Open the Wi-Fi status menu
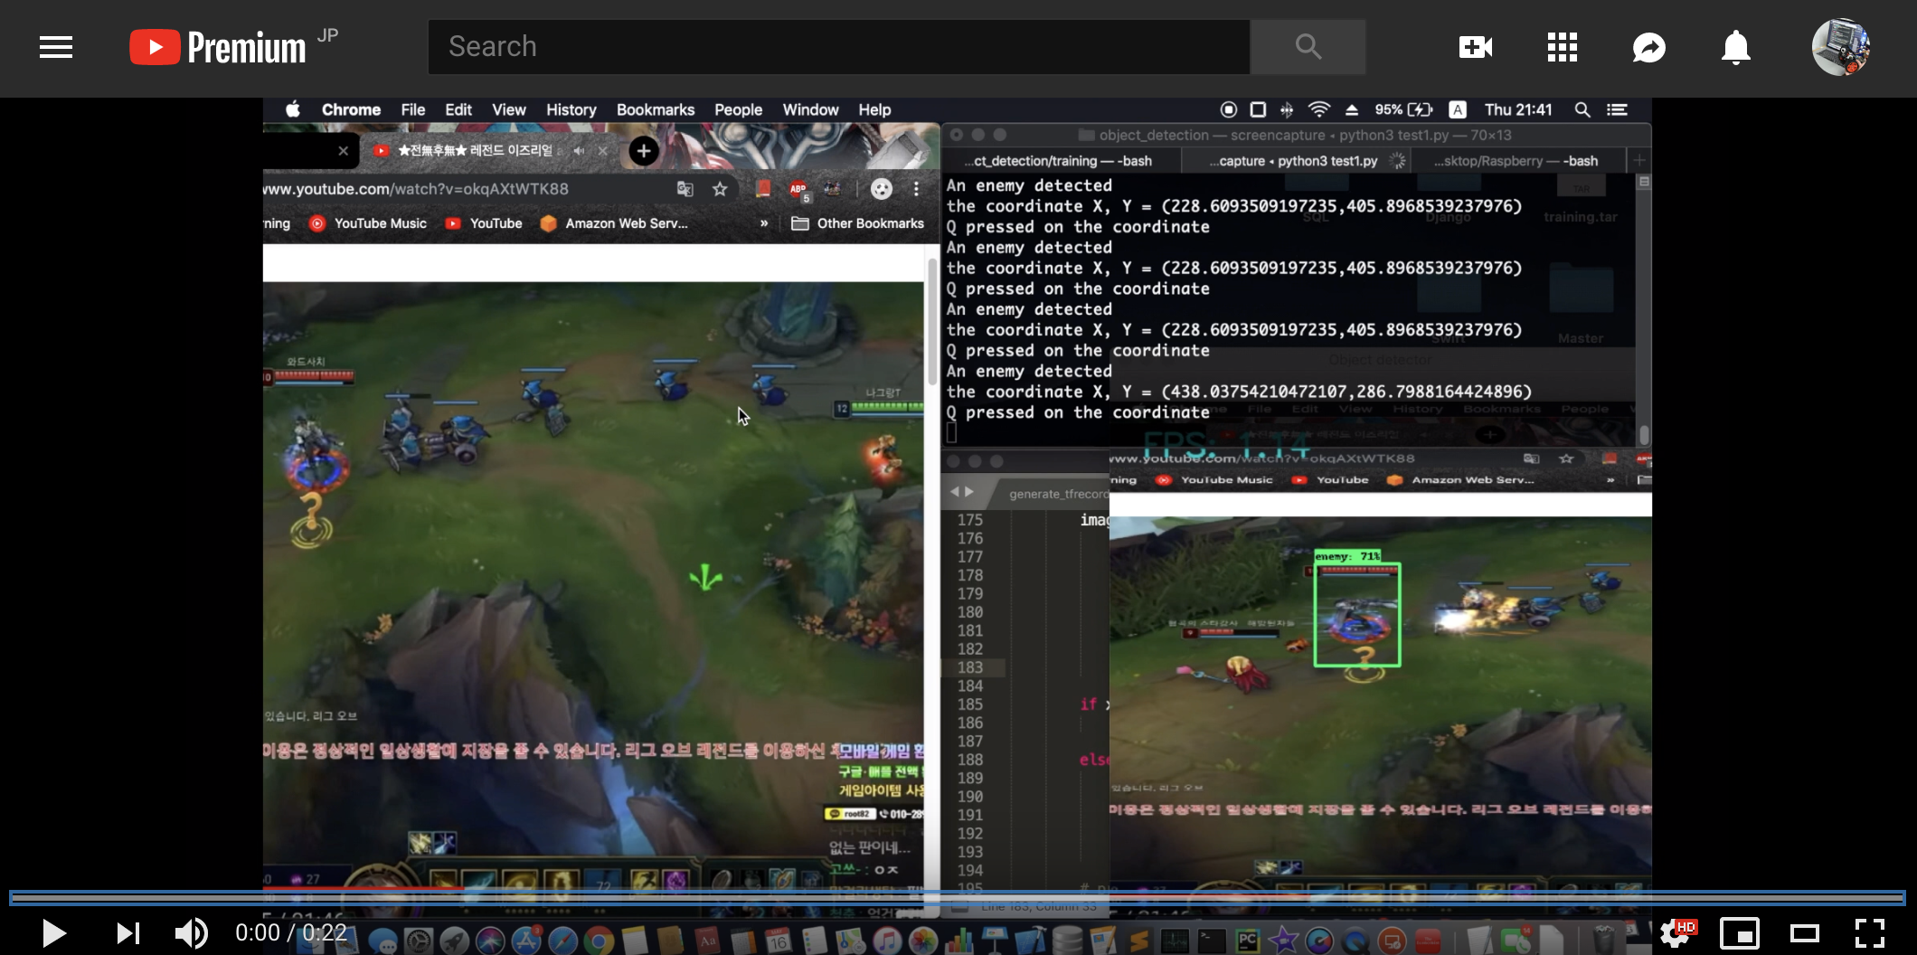 pos(1319,109)
